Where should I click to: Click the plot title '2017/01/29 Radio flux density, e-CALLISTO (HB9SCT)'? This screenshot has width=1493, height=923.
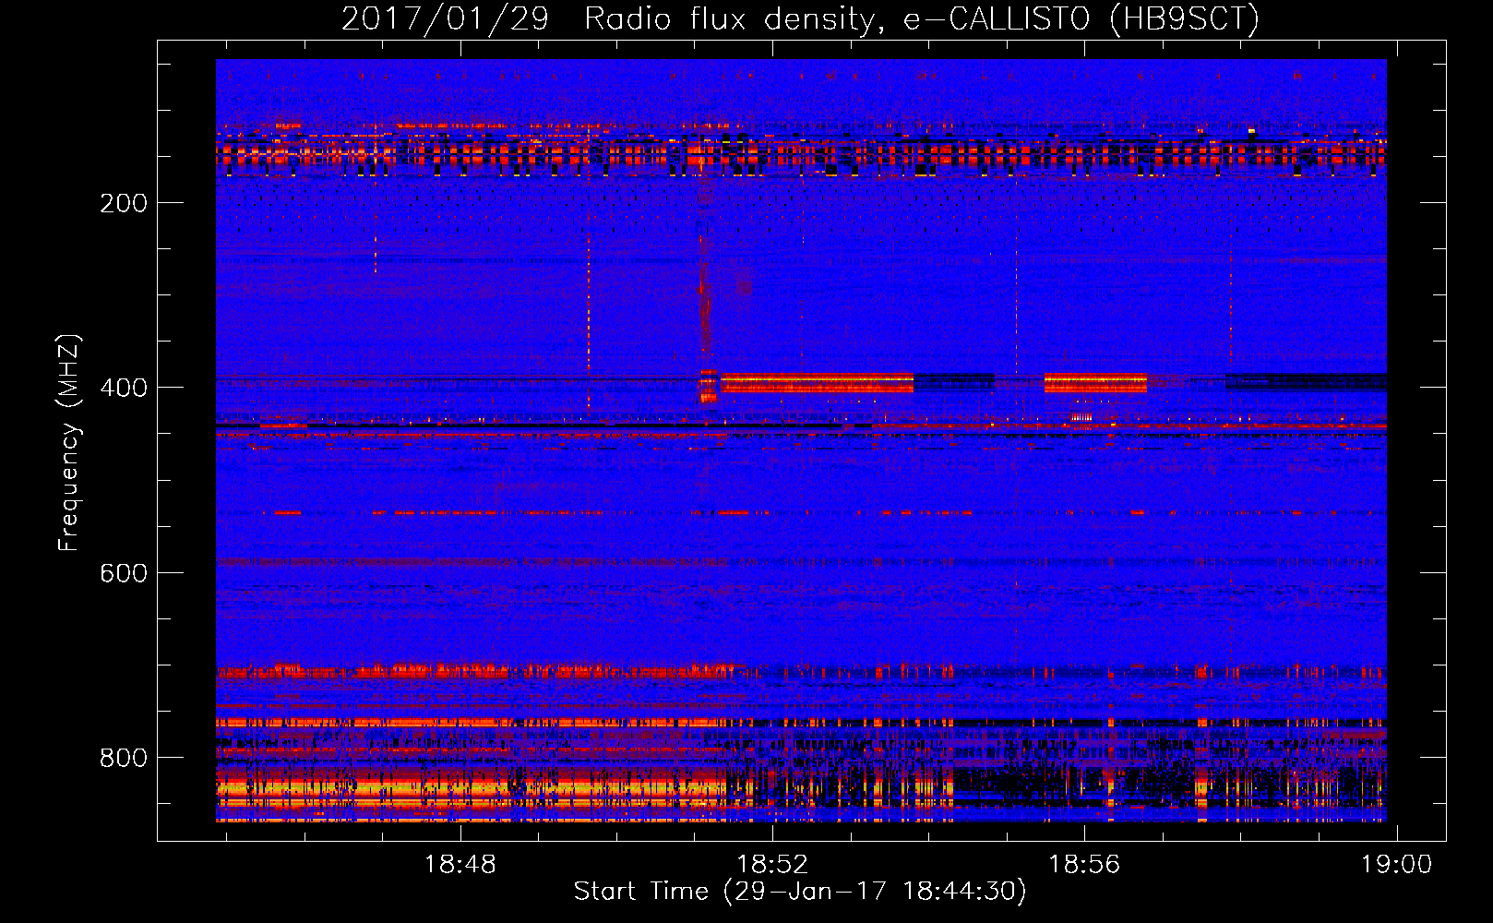tap(800, 18)
